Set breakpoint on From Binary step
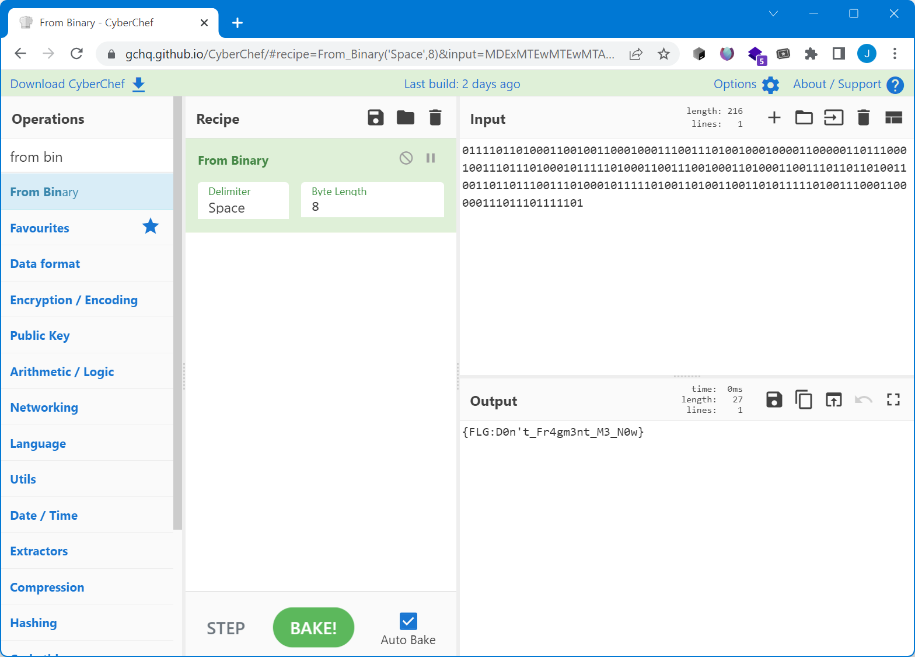The height and width of the screenshot is (657, 915). [431, 158]
